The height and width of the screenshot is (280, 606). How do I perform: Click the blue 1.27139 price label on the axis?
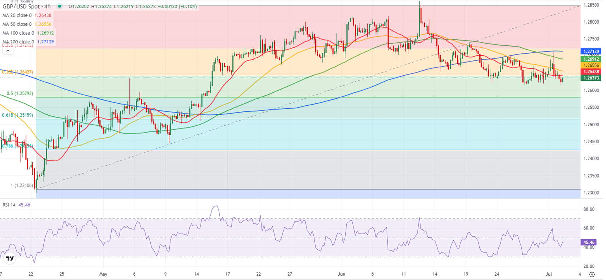click(x=590, y=52)
